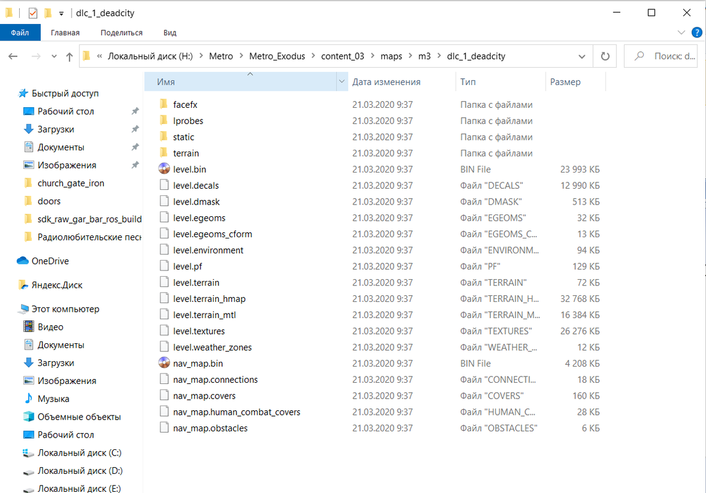Select level.terrain_hmap file name
This screenshot has height=493, width=706.
point(210,299)
